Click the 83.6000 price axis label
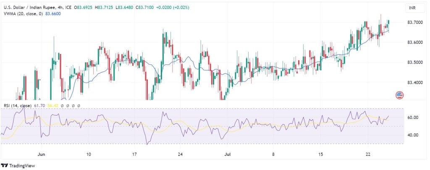 tap(414, 43)
